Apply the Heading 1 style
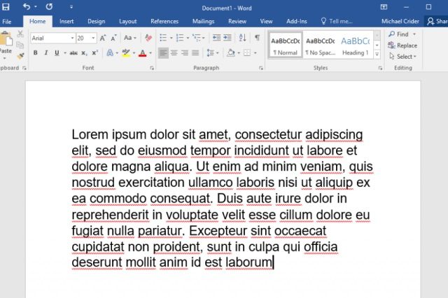 [x=355, y=45]
